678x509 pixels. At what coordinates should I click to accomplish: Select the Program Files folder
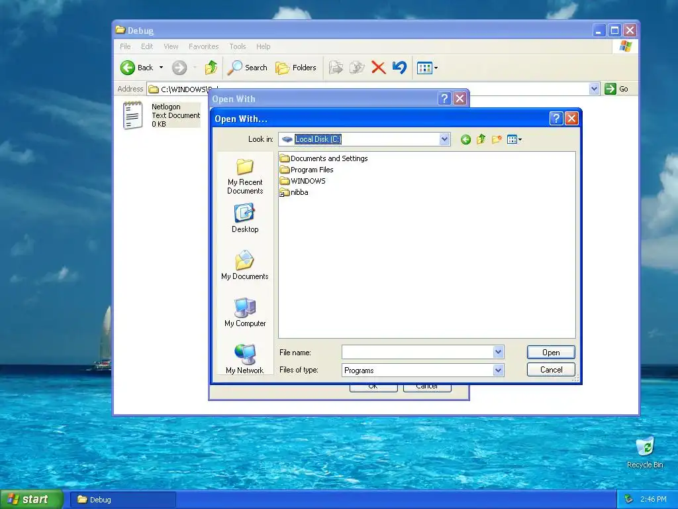(x=307, y=170)
